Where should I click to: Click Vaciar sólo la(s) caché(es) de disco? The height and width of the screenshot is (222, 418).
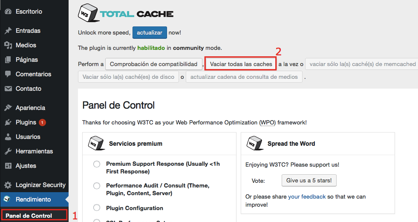128,77
